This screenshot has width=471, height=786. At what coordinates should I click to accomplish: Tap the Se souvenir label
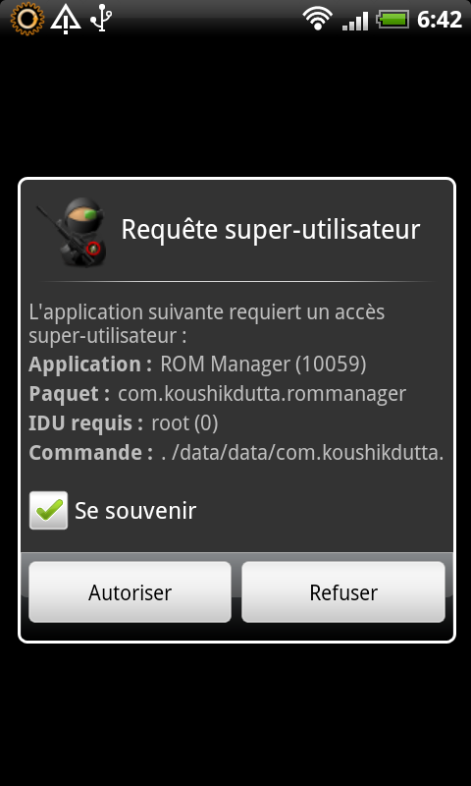[x=135, y=511]
